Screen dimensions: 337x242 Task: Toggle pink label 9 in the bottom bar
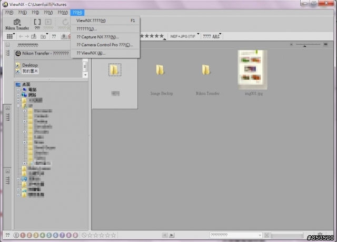[x=75, y=235]
